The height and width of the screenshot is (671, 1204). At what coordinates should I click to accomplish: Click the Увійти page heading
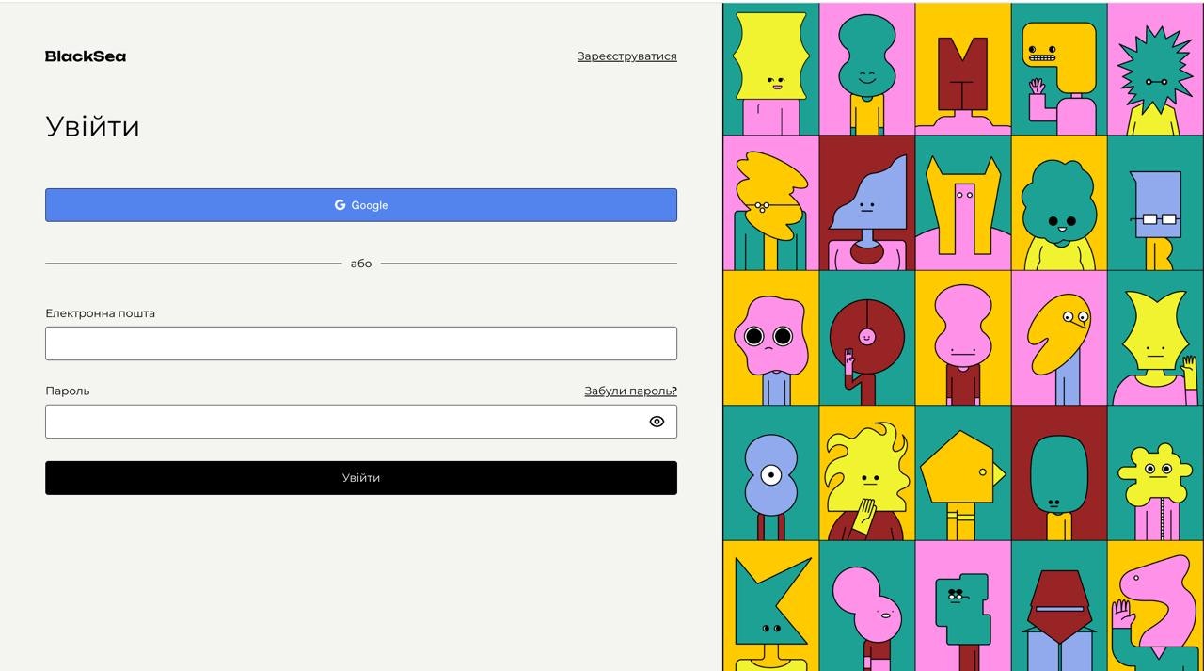pyautogui.click(x=92, y=126)
